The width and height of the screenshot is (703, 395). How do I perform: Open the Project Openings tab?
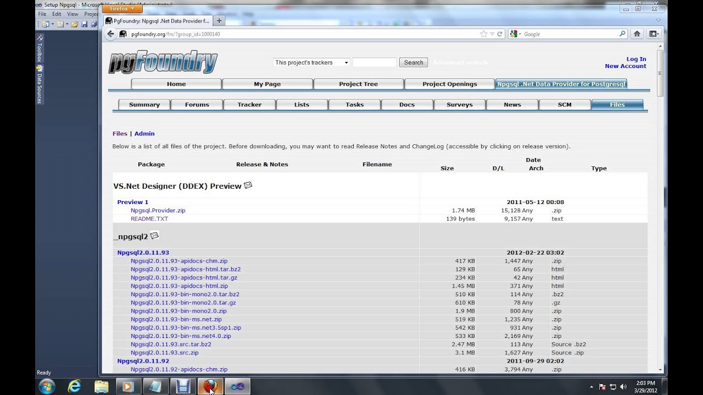[x=450, y=84]
